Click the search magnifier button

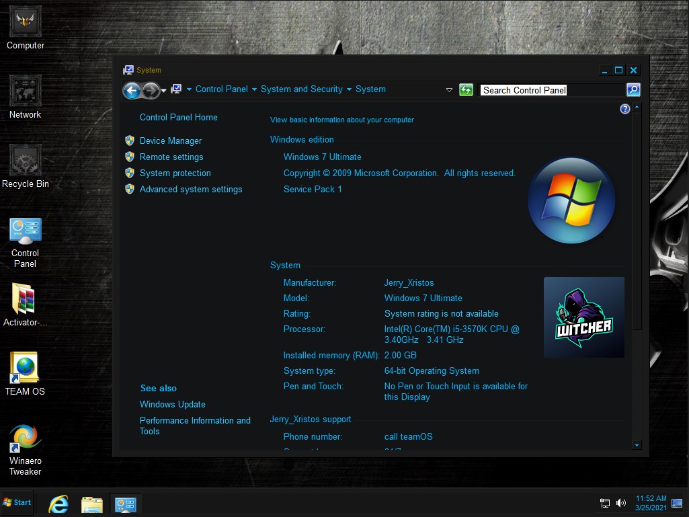(633, 89)
